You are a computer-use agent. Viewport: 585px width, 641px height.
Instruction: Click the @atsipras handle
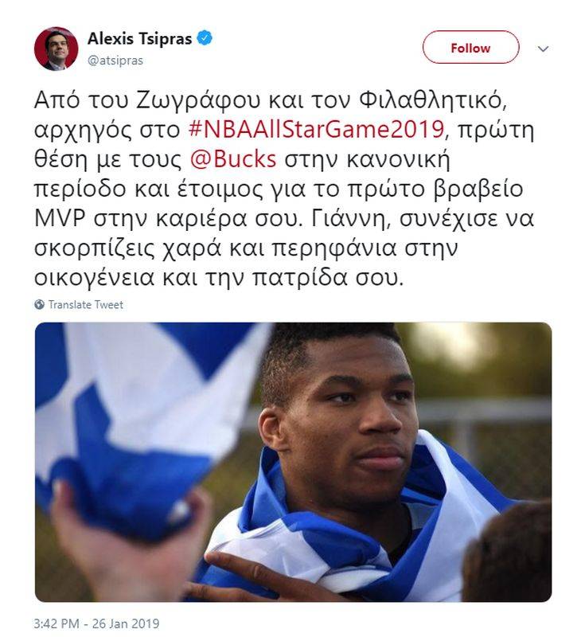(x=115, y=61)
